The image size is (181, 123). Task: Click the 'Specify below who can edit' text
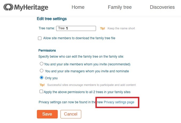[x=81, y=57]
